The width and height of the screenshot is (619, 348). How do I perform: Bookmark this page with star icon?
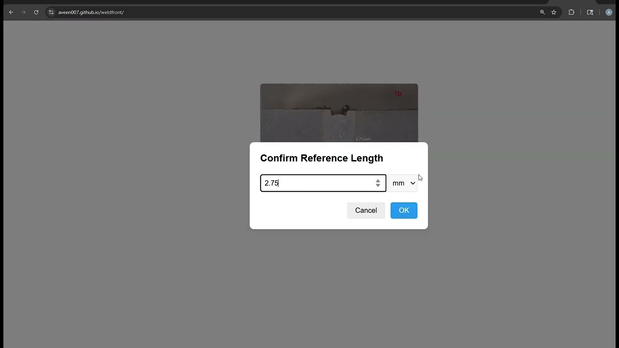[554, 12]
